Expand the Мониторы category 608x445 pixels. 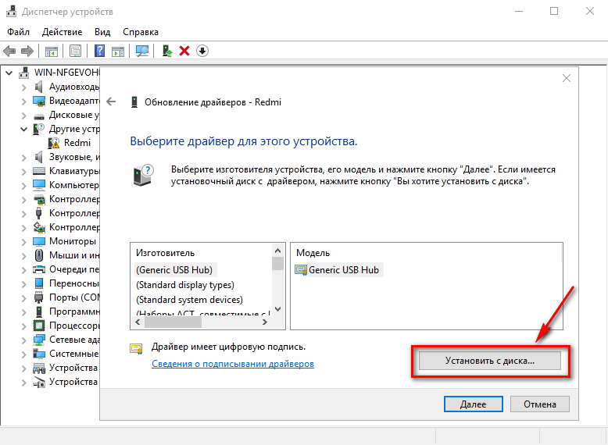click(24, 241)
